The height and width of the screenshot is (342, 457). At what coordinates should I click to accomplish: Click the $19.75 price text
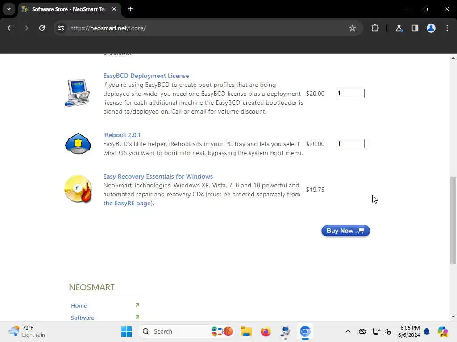click(x=315, y=190)
